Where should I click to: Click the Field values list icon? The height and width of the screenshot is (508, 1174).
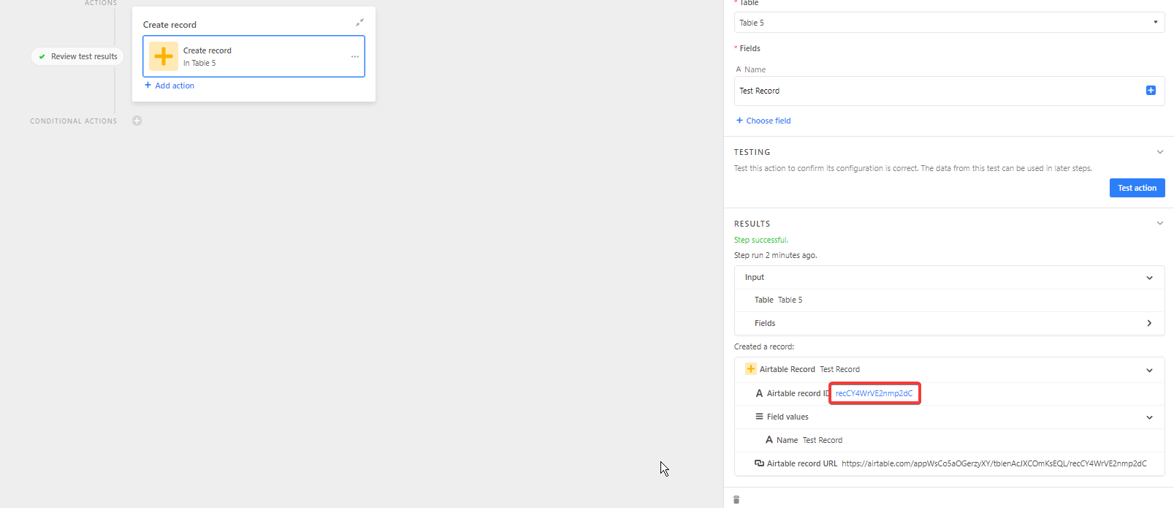point(759,417)
